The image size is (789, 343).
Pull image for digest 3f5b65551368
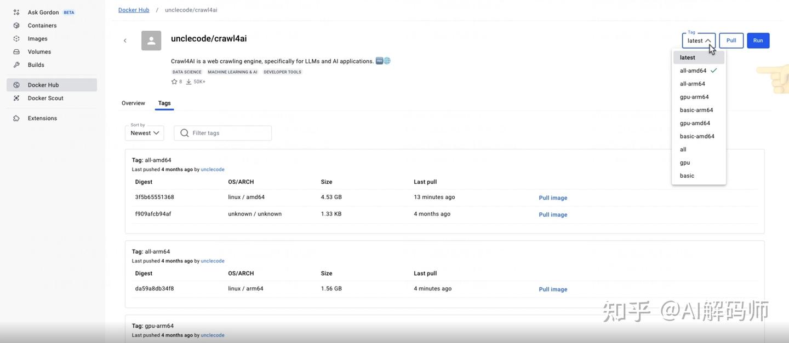pyautogui.click(x=553, y=198)
